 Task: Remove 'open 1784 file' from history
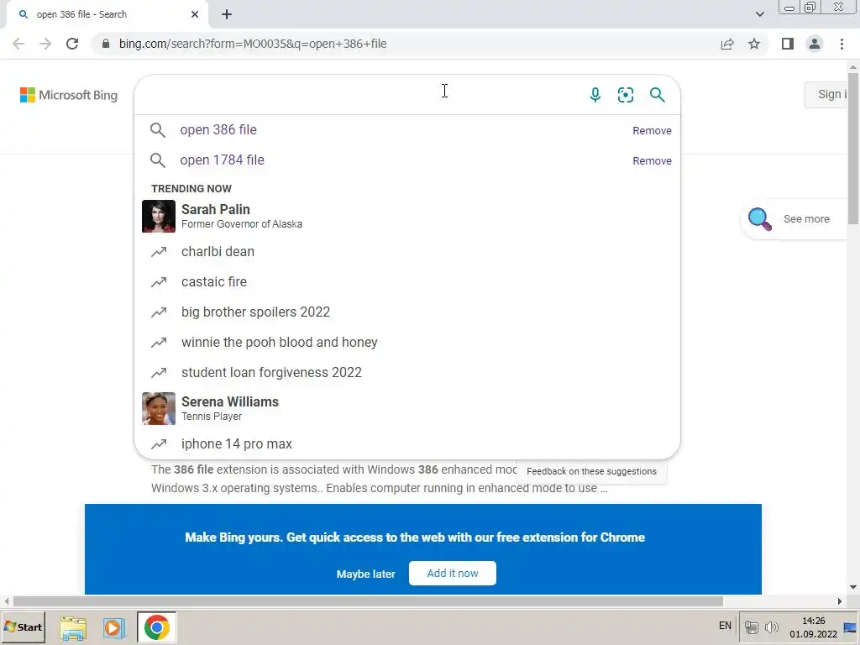(652, 160)
